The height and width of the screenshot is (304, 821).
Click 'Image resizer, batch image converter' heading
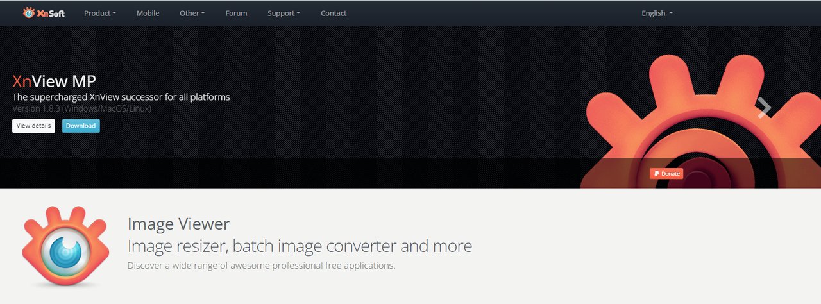[x=300, y=246]
